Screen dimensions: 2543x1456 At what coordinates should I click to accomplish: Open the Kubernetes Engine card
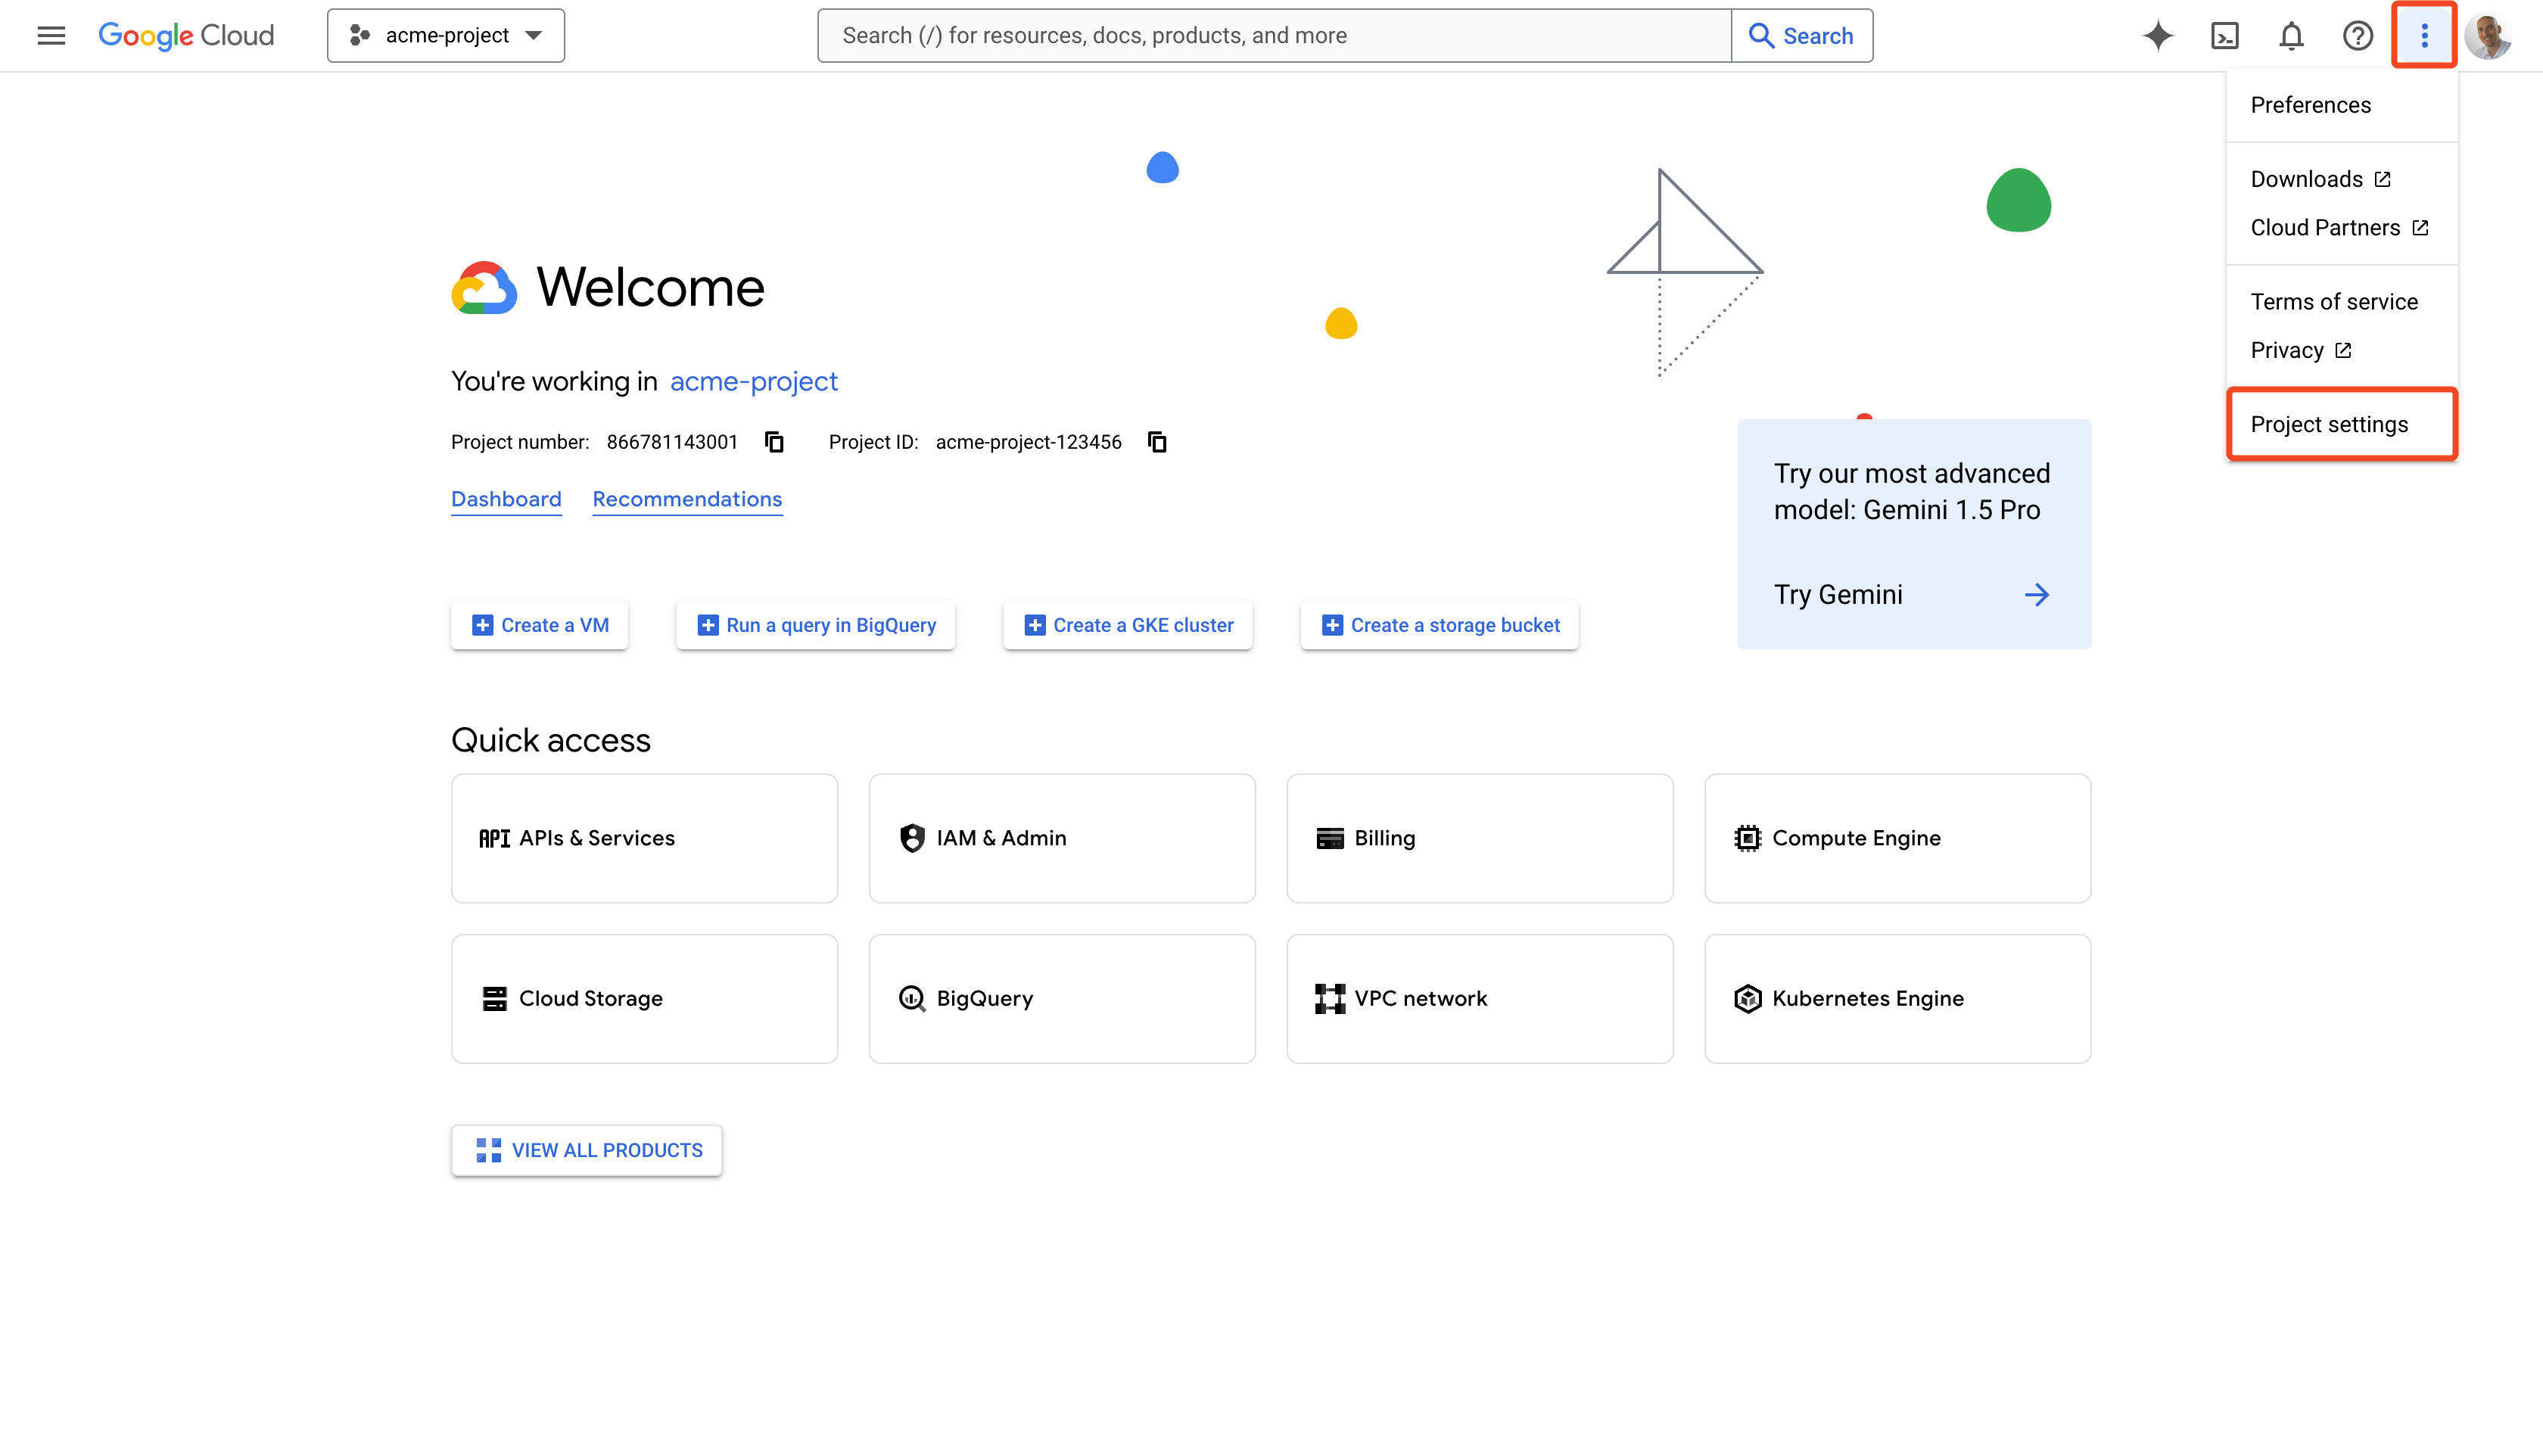1898,999
